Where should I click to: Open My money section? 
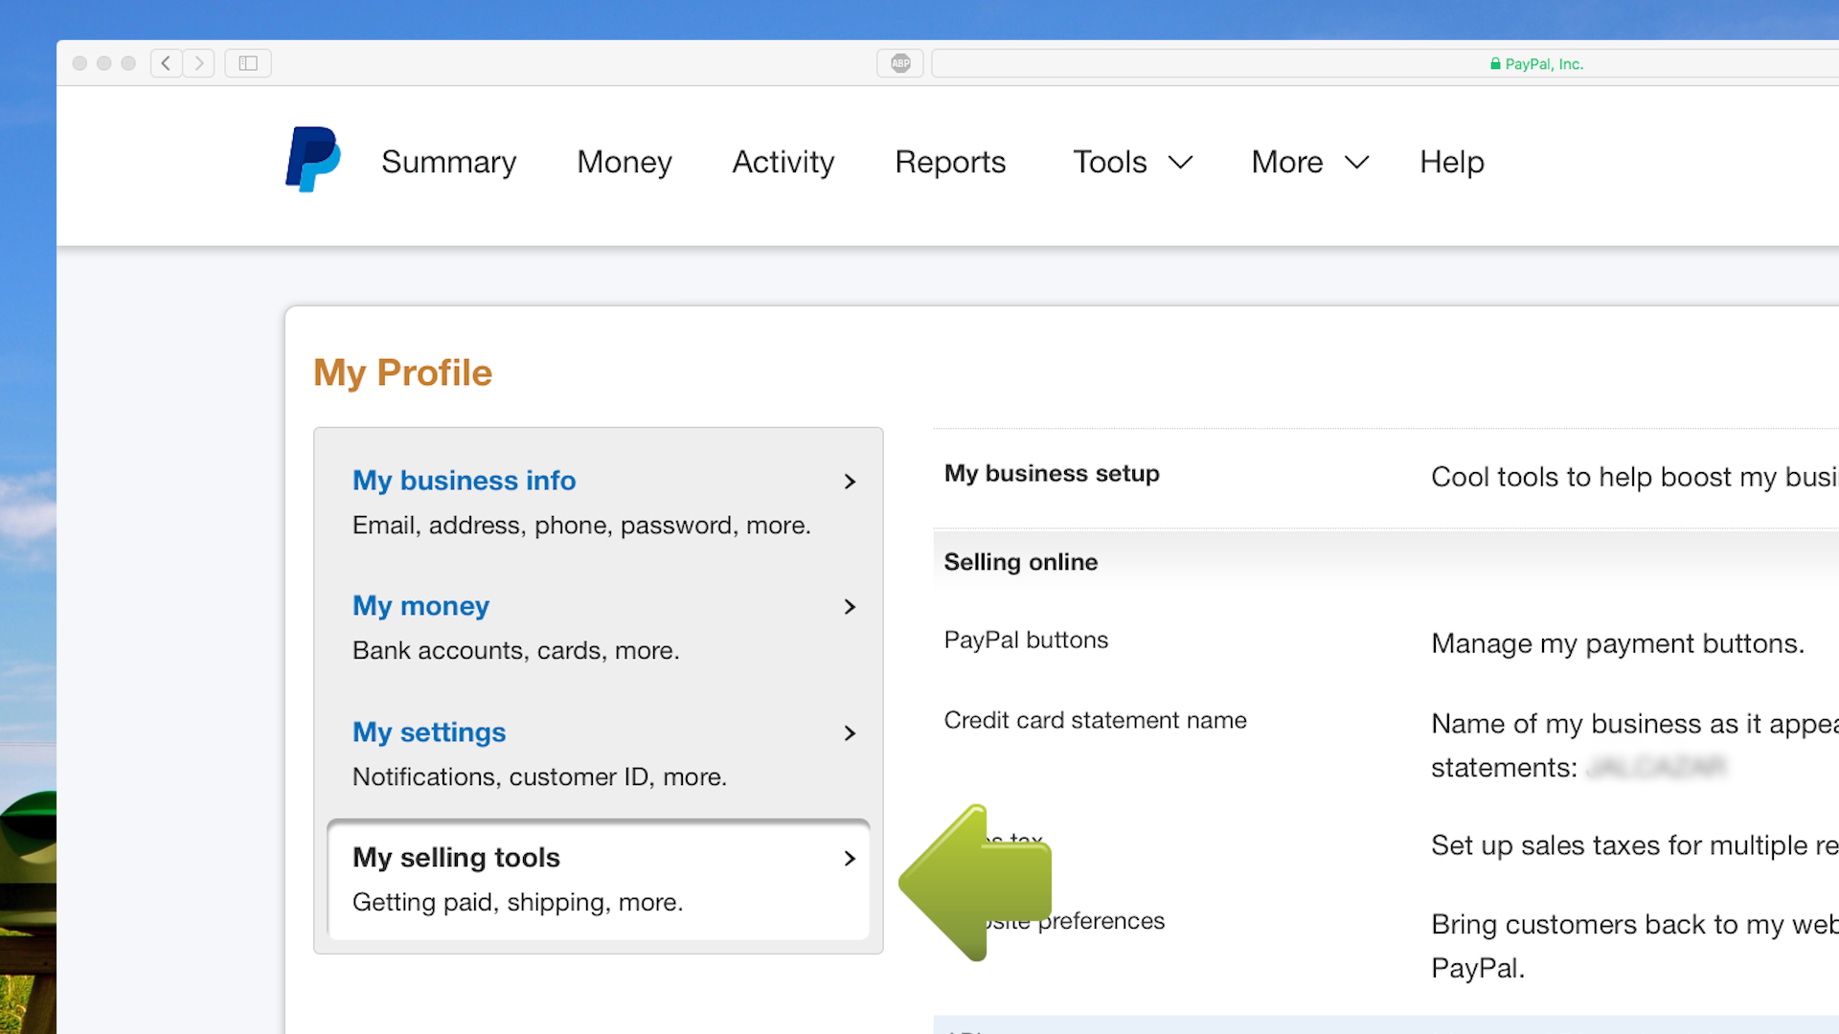point(421,605)
